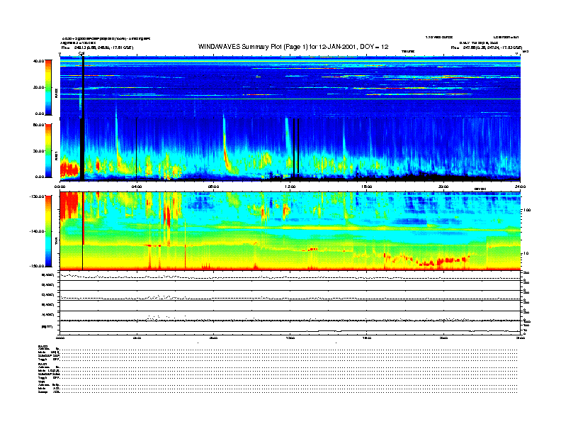Click 04:00 label under the bottom line-plot axis
This screenshot has width=561, height=434.
(137, 338)
